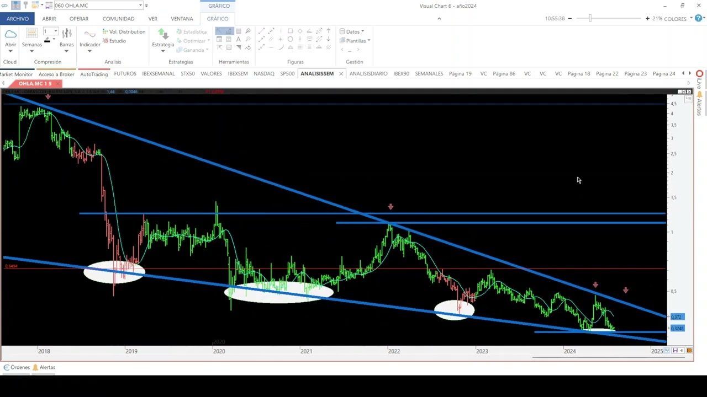Close the OHLA.MC 1 S chart tab

coord(57,84)
